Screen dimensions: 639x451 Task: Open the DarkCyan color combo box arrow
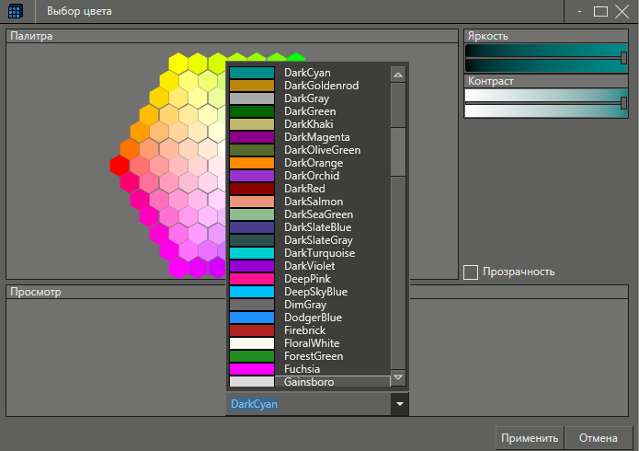[x=398, y=404]
